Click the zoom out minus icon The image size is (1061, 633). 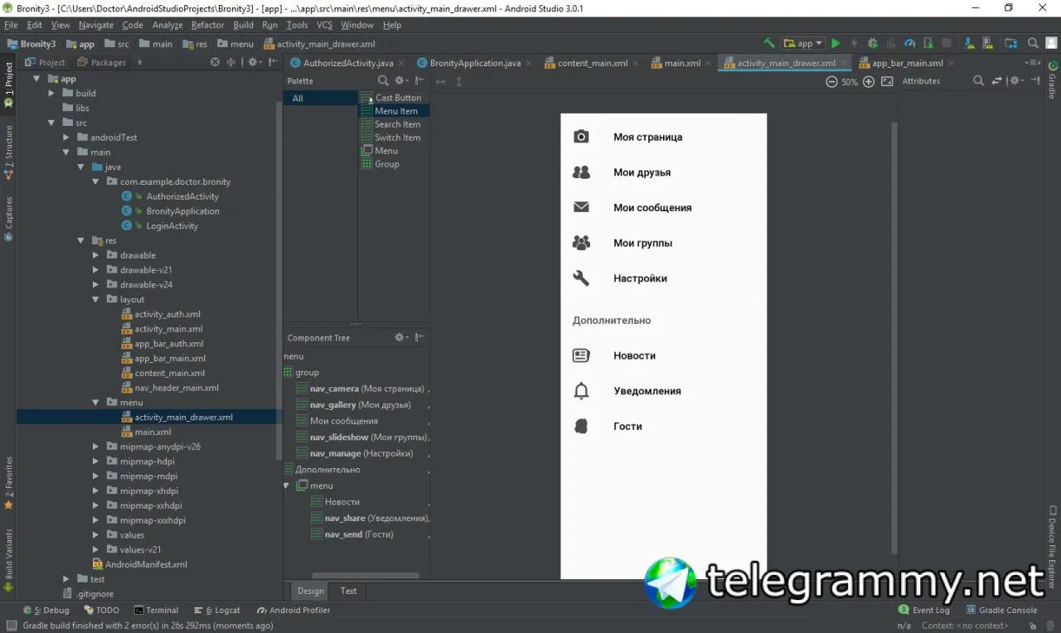(x=832, y=81)
